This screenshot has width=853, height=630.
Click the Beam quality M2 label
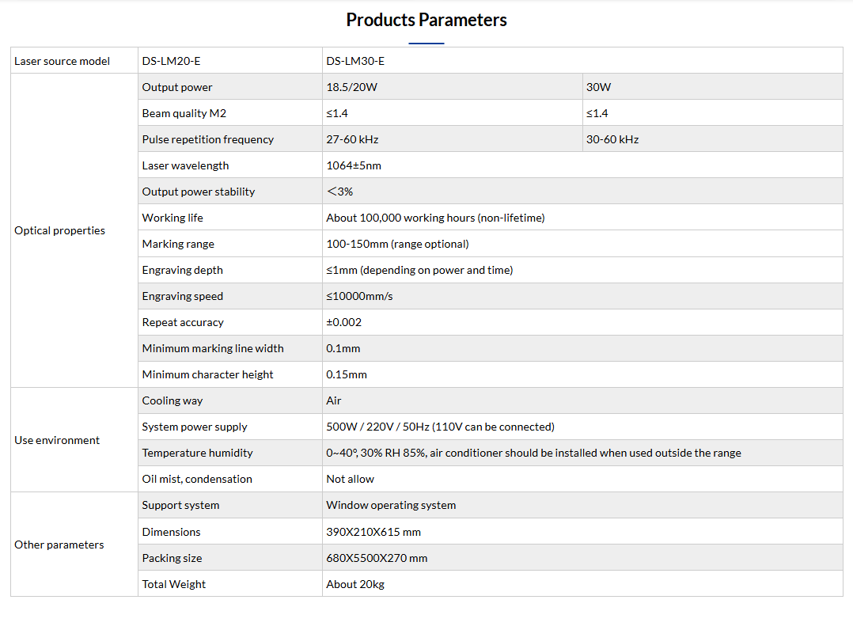184,113
